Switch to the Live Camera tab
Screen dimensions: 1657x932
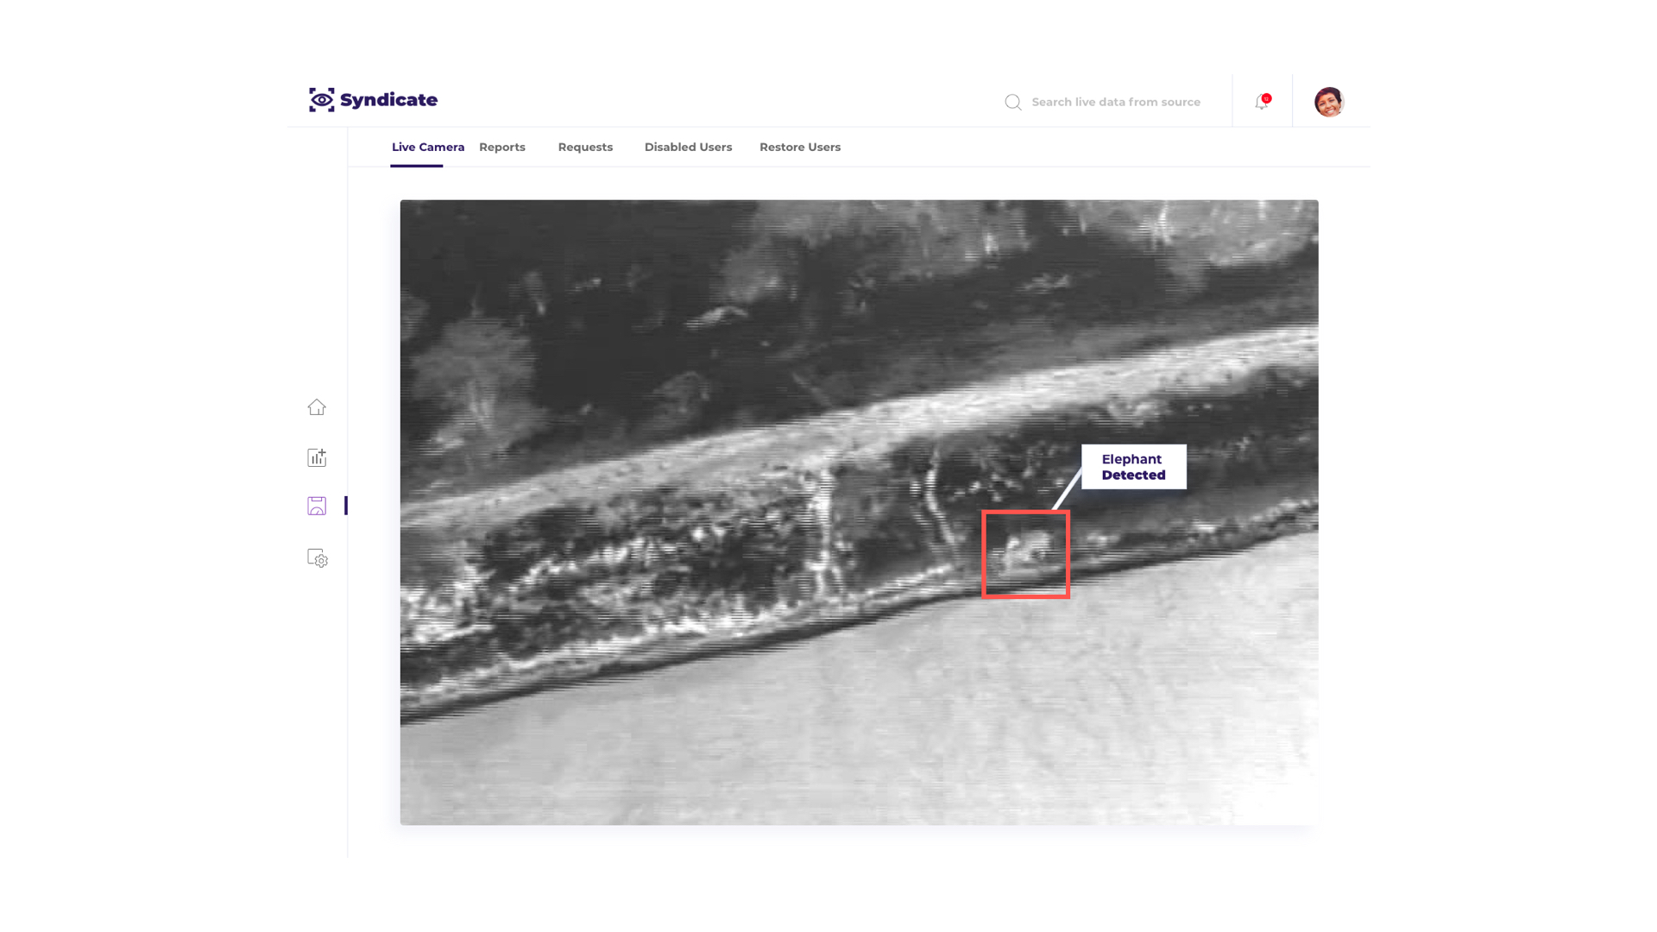click(x=428, y=148)
